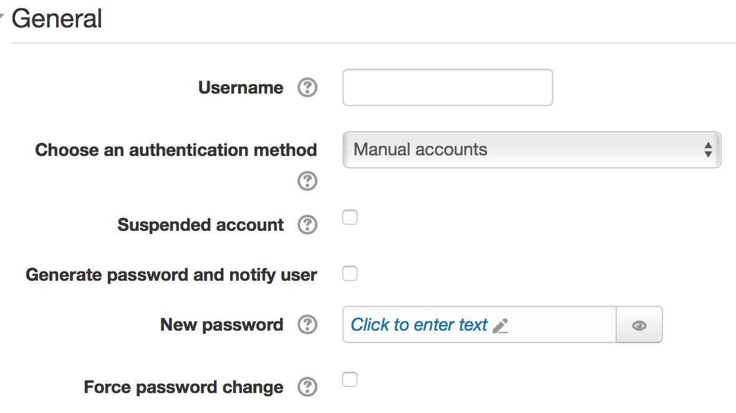
Task: Show help for authentication method
Action: click(307, 181)
